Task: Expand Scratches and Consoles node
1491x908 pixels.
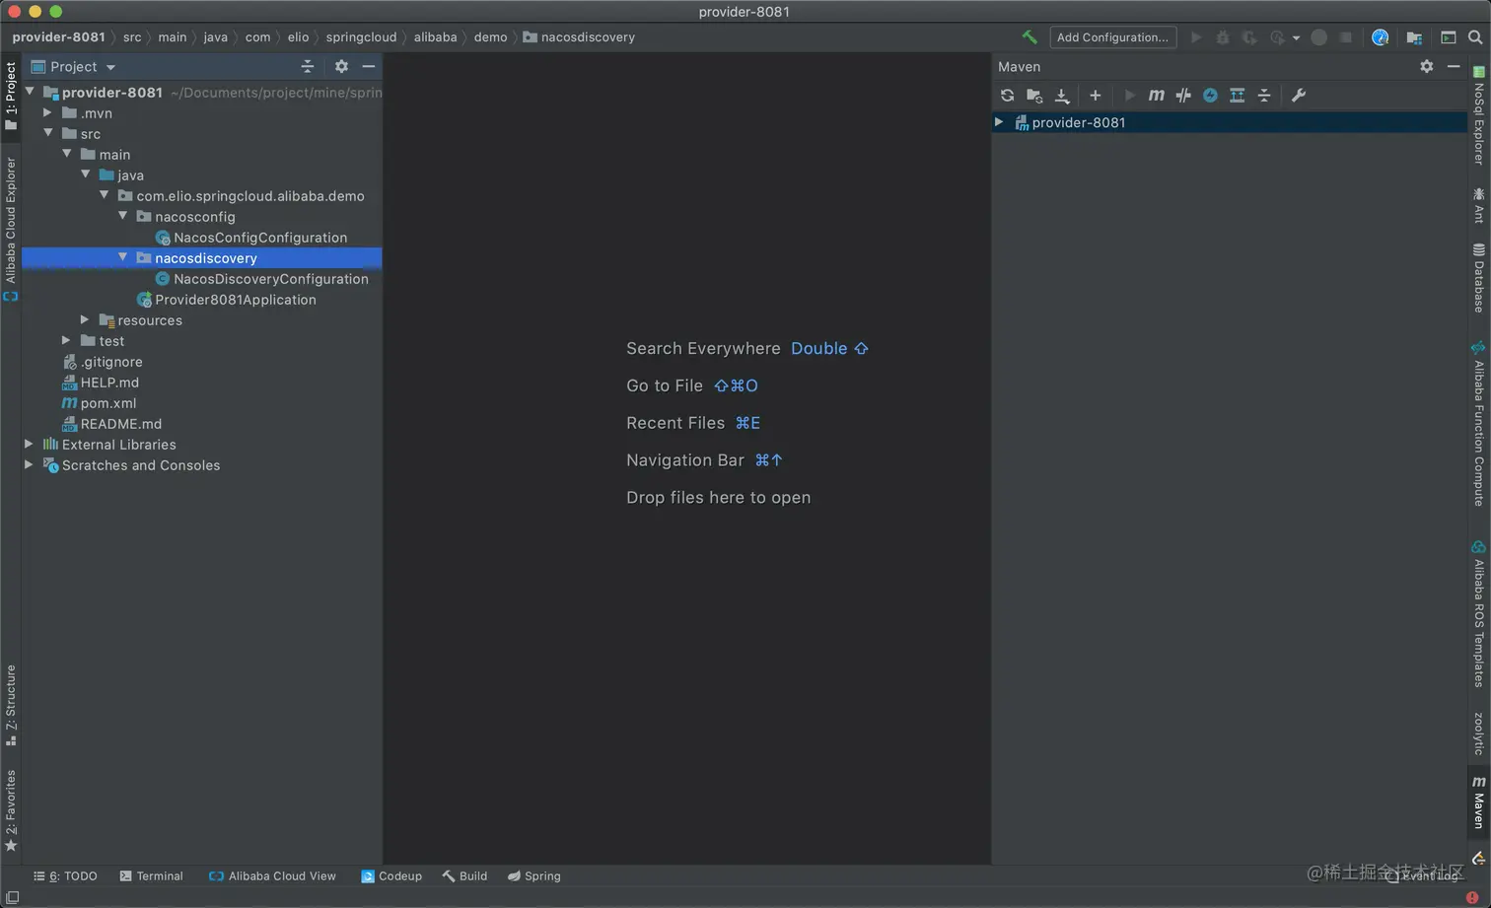Action: [30, 464]
